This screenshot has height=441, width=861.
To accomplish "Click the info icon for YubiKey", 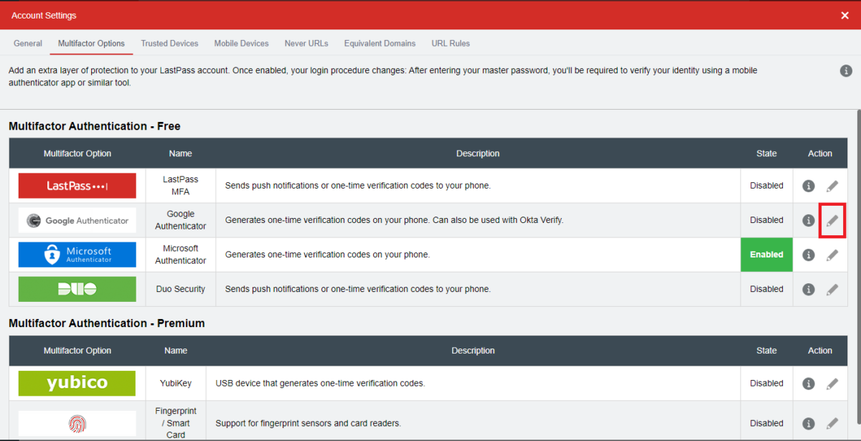I will tap(808, 383).
